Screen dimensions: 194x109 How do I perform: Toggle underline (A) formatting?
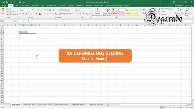coord(26,14)
